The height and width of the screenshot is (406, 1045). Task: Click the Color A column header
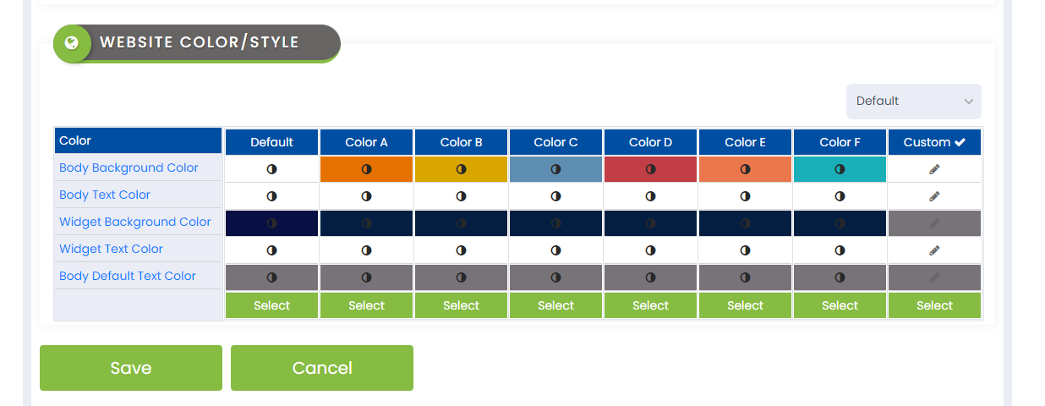(x=366, y=142)
